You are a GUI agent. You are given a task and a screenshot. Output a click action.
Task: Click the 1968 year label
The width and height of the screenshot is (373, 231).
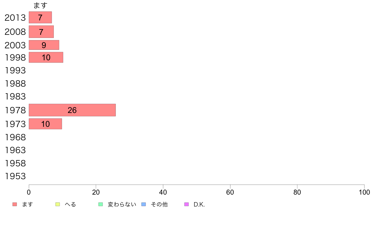point(15,137)
